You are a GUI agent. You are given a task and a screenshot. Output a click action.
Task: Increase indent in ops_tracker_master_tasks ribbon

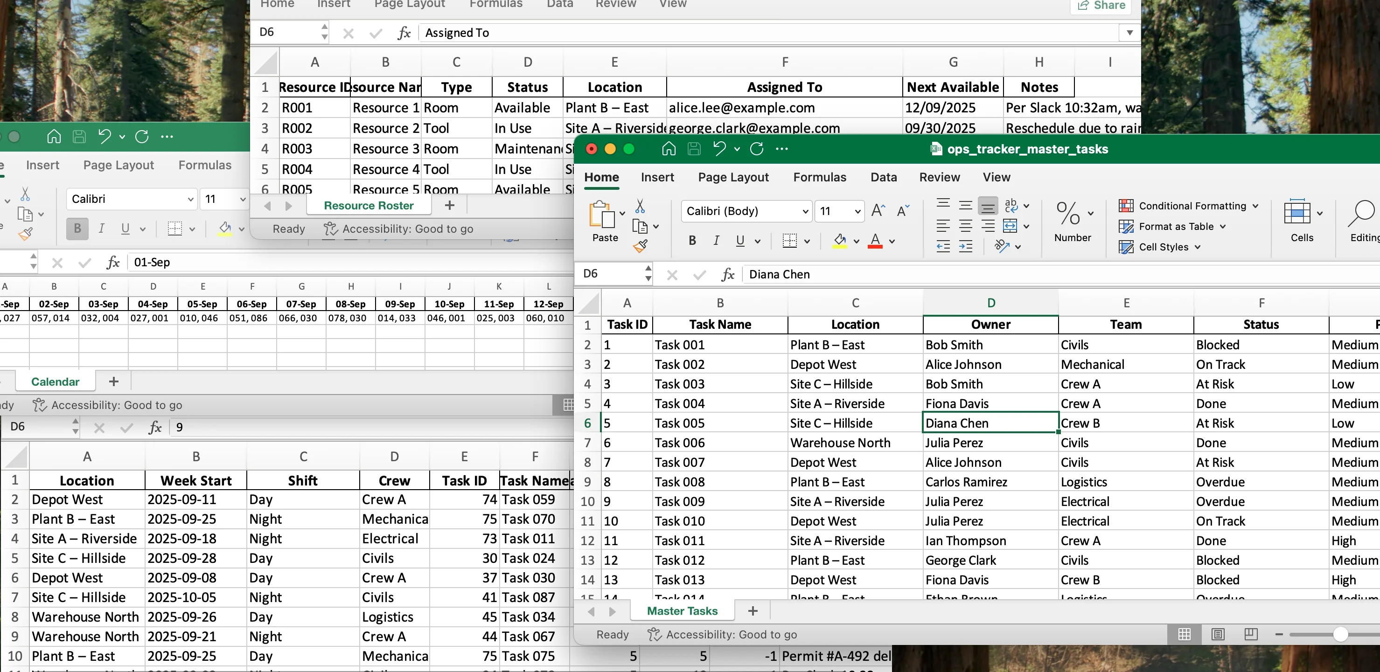click(965, 246)
